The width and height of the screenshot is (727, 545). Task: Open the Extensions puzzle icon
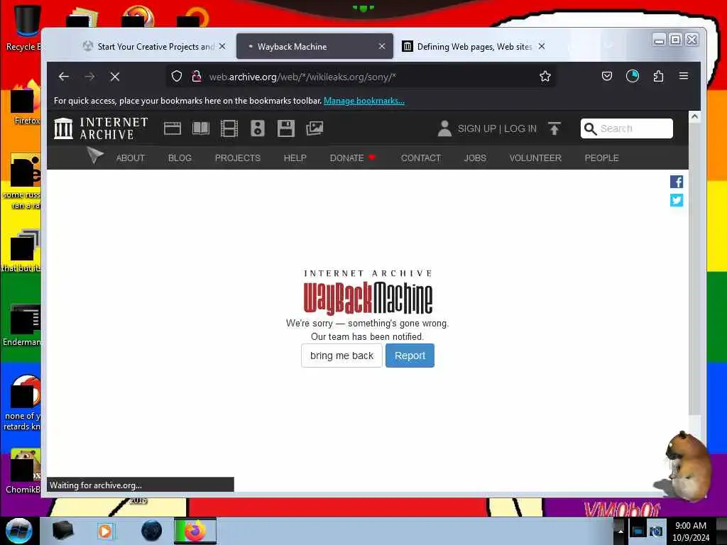[658, 76]
